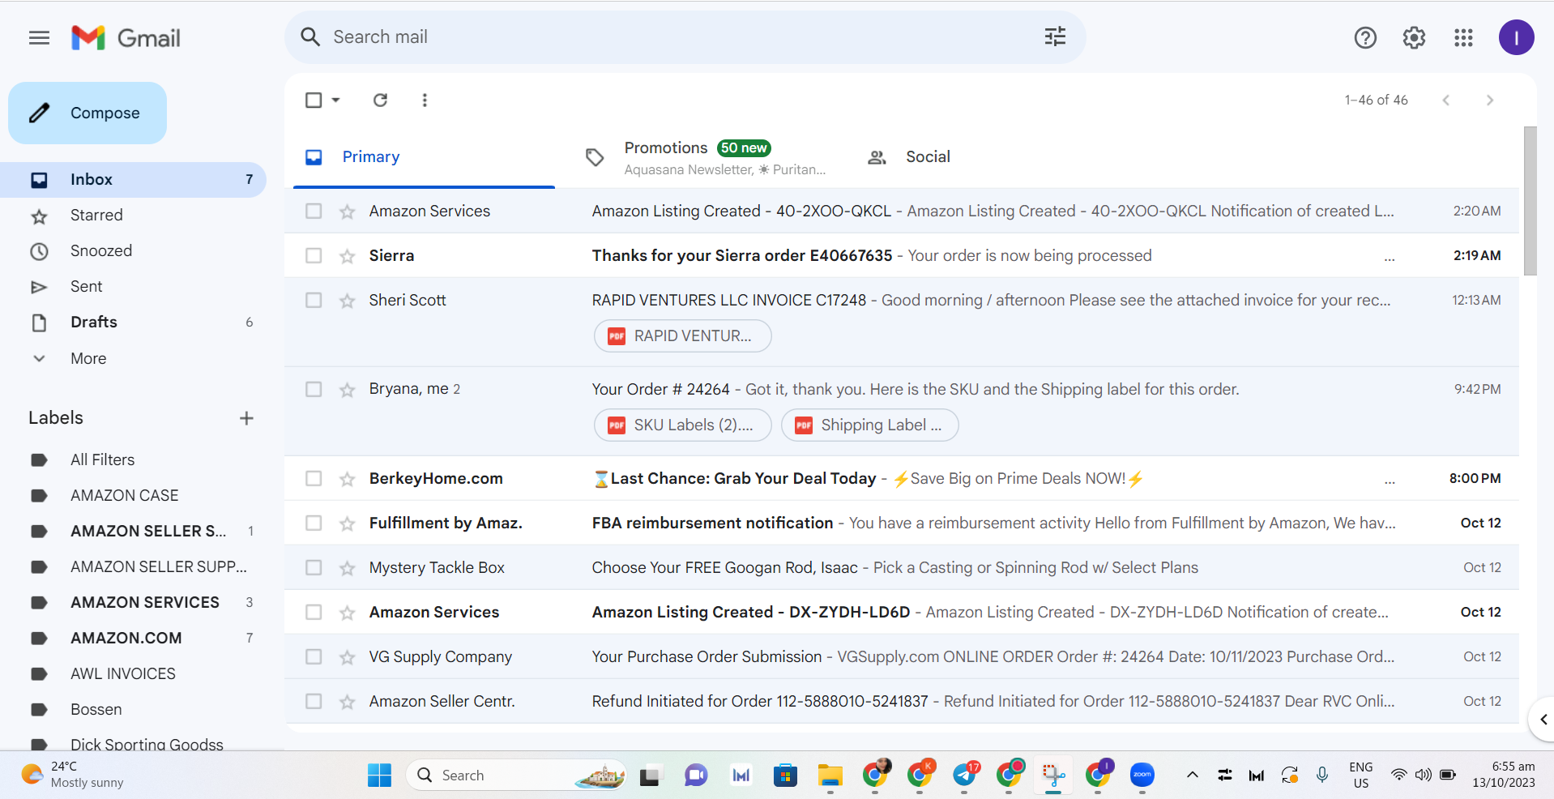Check the Mystery Tackle Box email checkbox

pos(314,567)
